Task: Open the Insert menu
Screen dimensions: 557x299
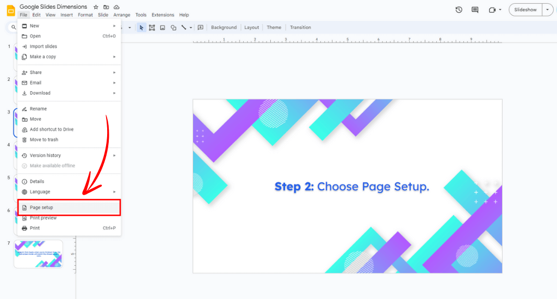Action: pos(66,15)
